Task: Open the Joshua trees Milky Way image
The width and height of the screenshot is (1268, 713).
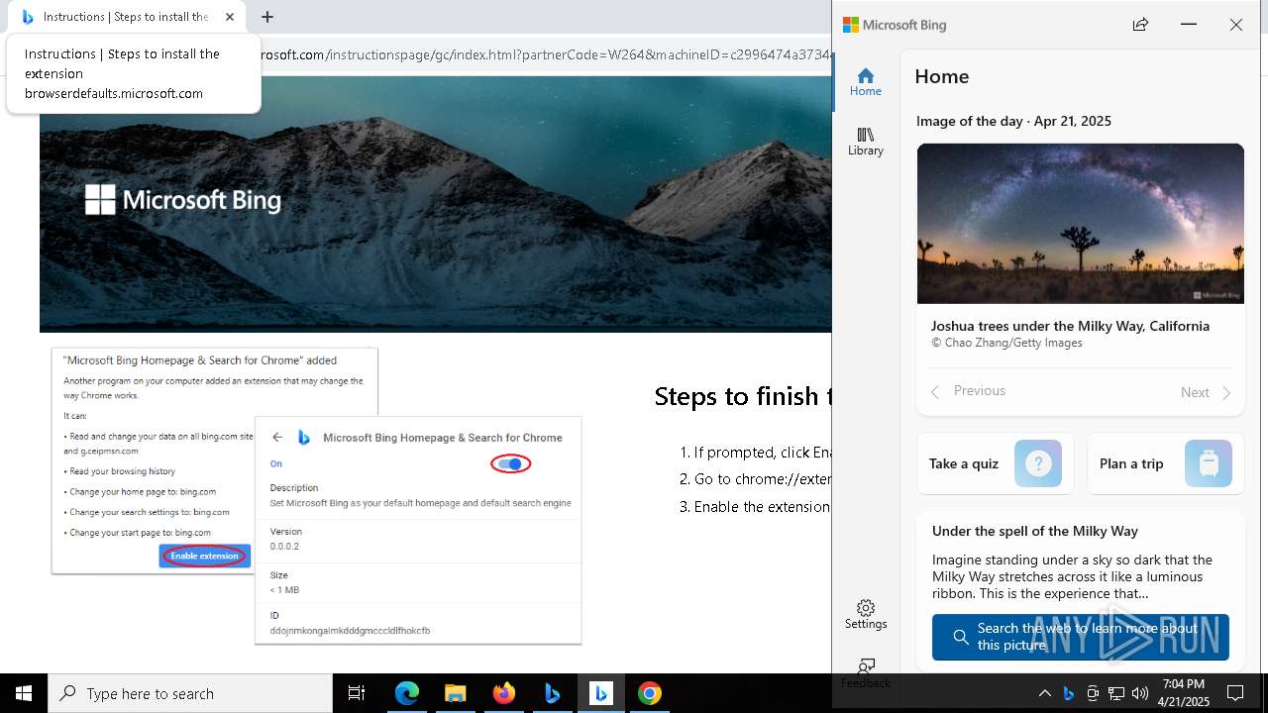Action: [x=1080, y=224]
